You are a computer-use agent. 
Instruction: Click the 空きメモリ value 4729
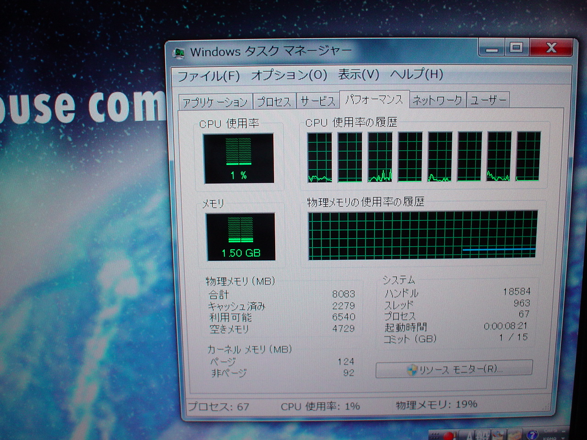343,328
